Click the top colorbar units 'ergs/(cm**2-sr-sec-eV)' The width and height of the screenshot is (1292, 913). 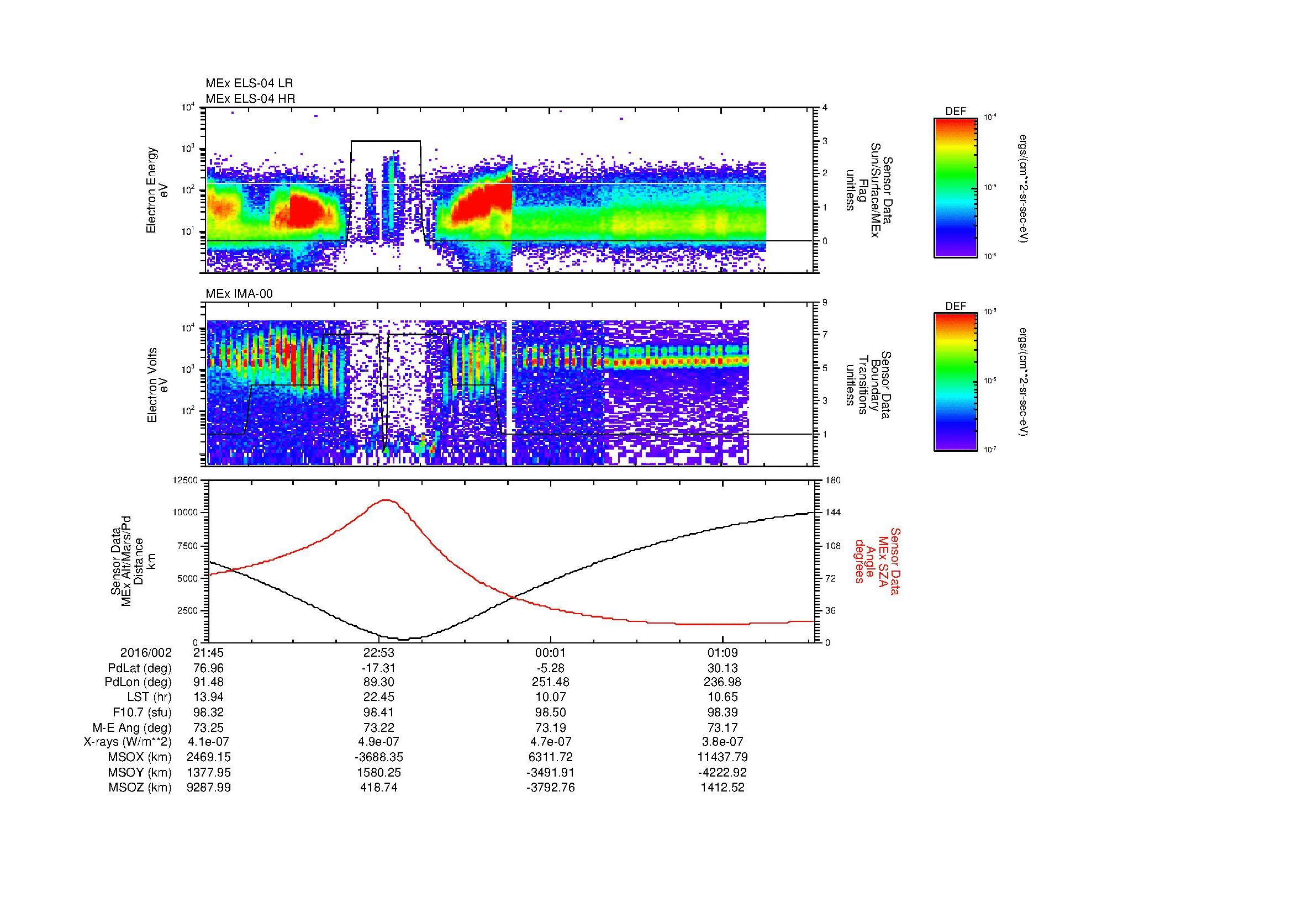click(x=1024, y=188)
